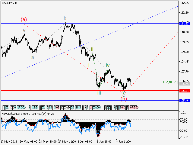193x145 pixels.
Task: Click the USDJPY,H1 chart title
Action: click(10, 3)
